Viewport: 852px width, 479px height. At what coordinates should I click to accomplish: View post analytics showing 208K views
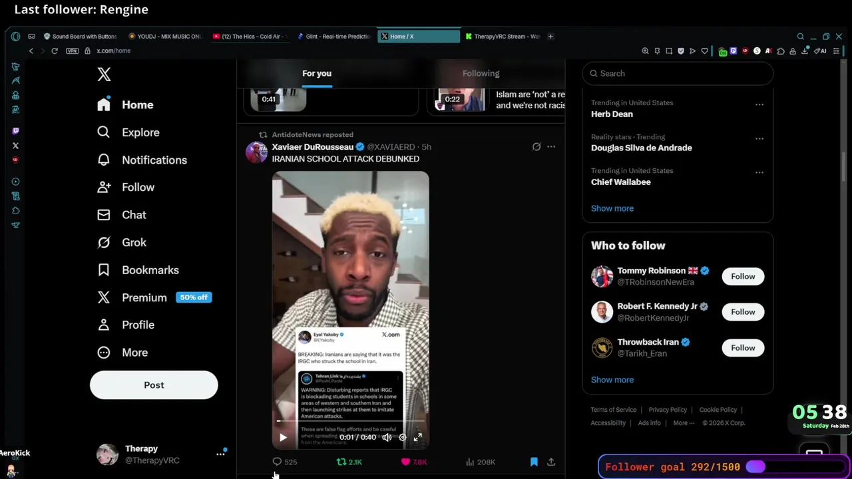(480, 462)
